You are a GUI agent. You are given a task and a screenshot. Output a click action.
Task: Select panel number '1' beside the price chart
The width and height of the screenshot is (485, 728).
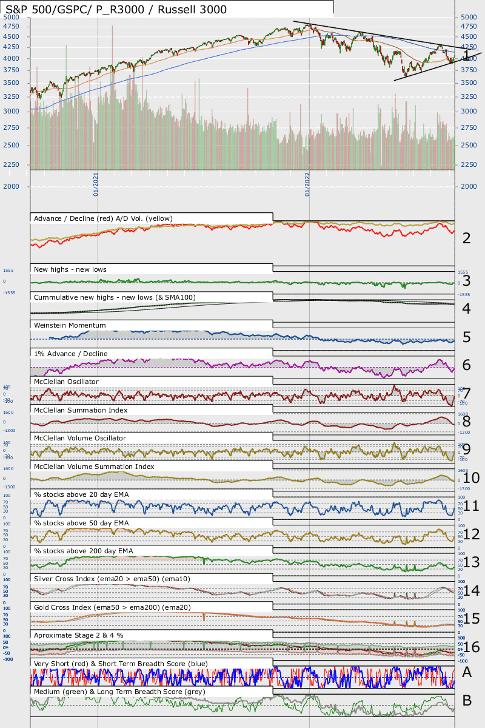coord(466,56)
